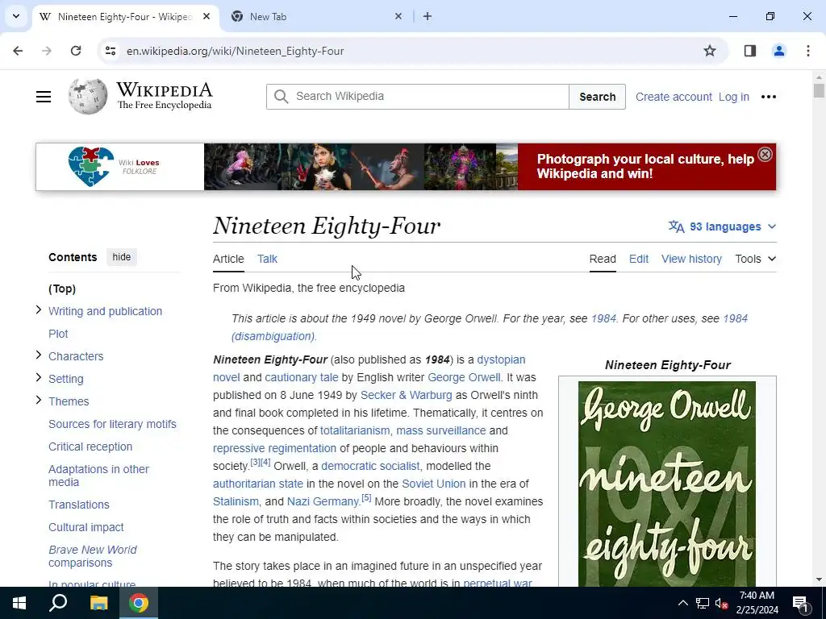Switch to the Talk tab
826x619 pixels.
tap(267, 259)
